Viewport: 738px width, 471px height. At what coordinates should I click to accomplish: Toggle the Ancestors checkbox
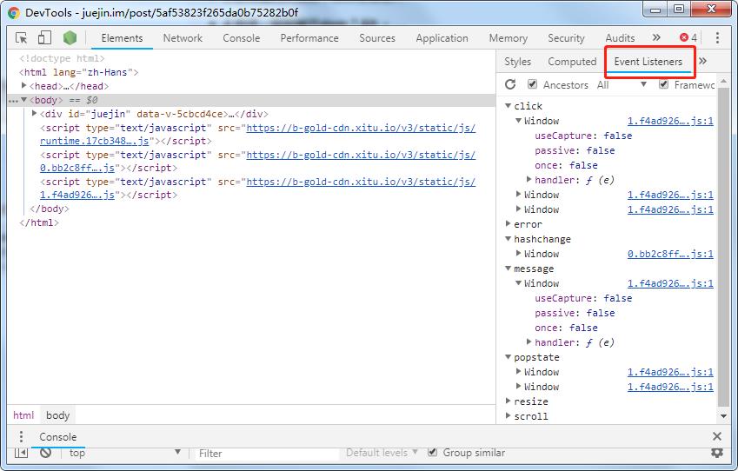[x=532, y=84]
